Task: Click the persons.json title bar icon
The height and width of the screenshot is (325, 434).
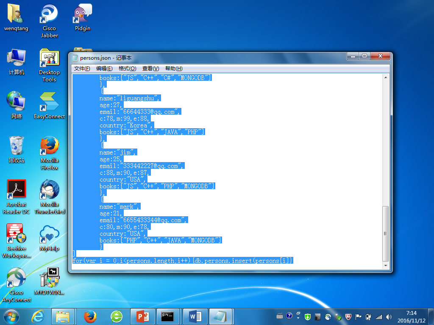Action: pos(75,58)
